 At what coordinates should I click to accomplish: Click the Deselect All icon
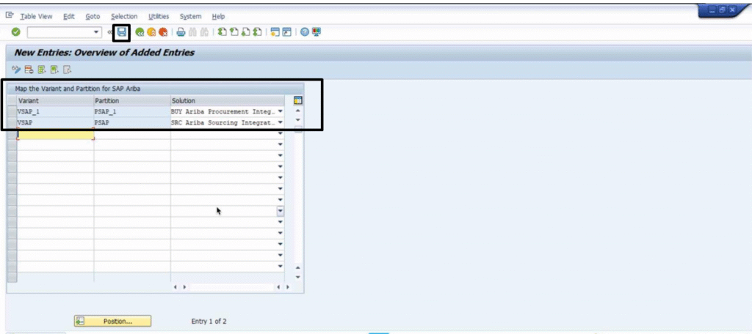67,70
